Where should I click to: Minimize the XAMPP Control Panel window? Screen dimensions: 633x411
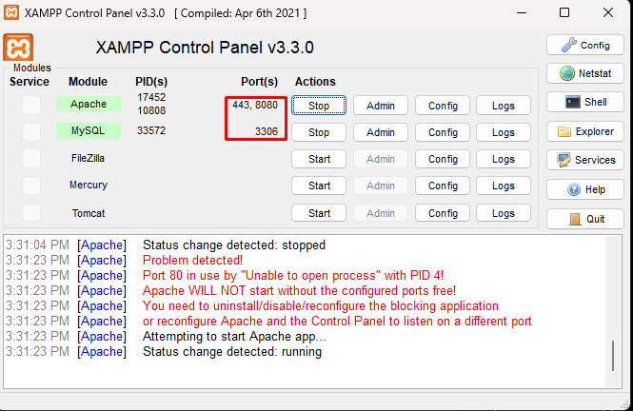click(522, 13)
